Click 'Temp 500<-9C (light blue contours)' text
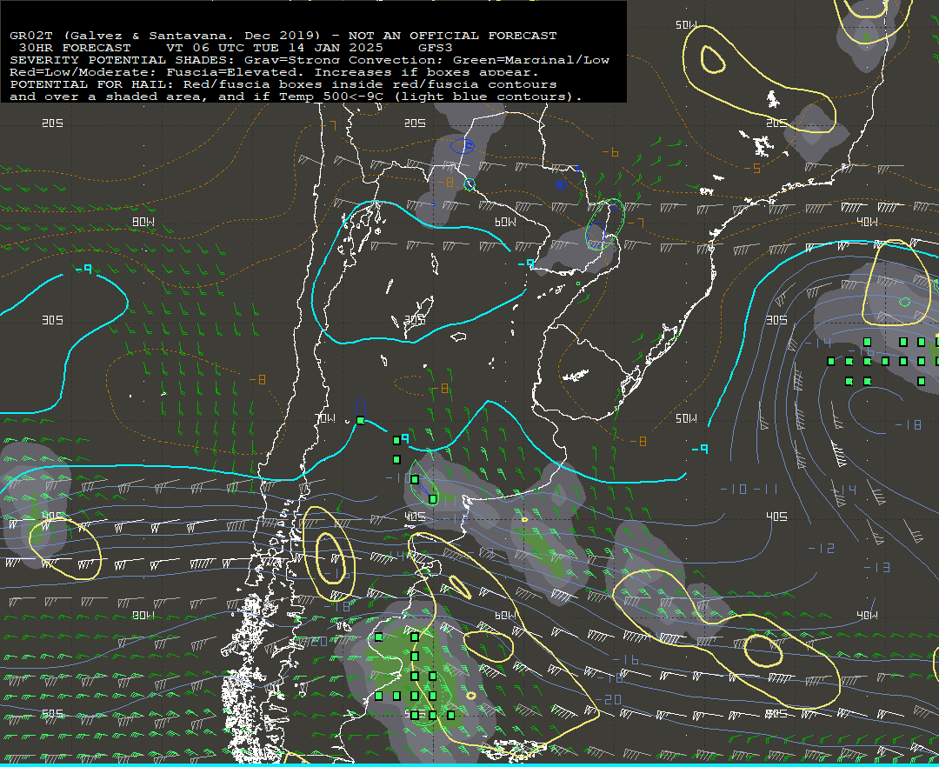Screen dimensions: 939x767 coord(430,97)
